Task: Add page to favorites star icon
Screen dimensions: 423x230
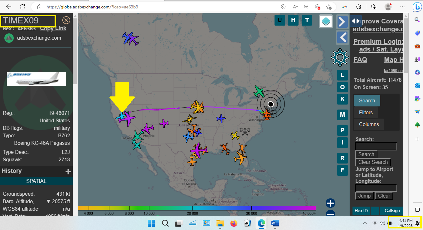Action: click(329, 7)
